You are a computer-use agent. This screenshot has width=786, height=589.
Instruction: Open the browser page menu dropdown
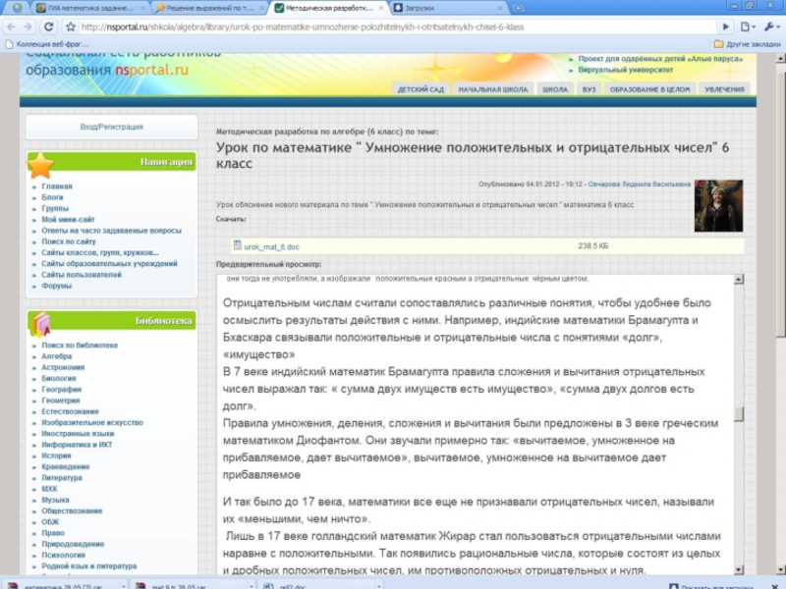point(749,27)
